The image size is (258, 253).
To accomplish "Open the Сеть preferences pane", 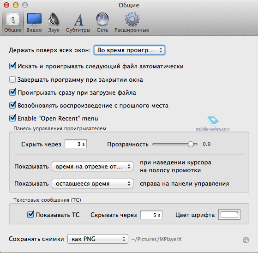I will click(x=102, y=23).
